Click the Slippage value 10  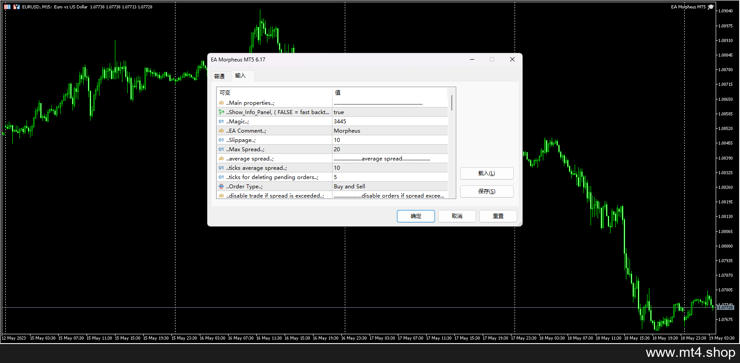tap(337, 140)
